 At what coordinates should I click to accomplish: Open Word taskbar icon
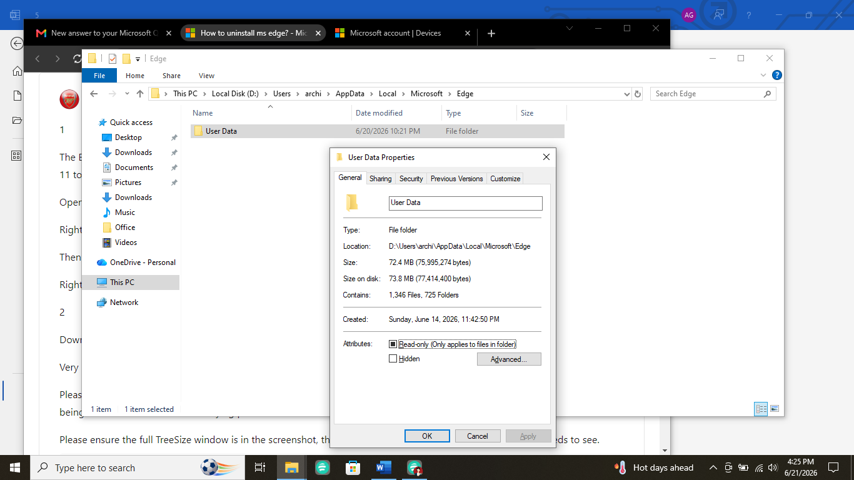tap(383, 467)
